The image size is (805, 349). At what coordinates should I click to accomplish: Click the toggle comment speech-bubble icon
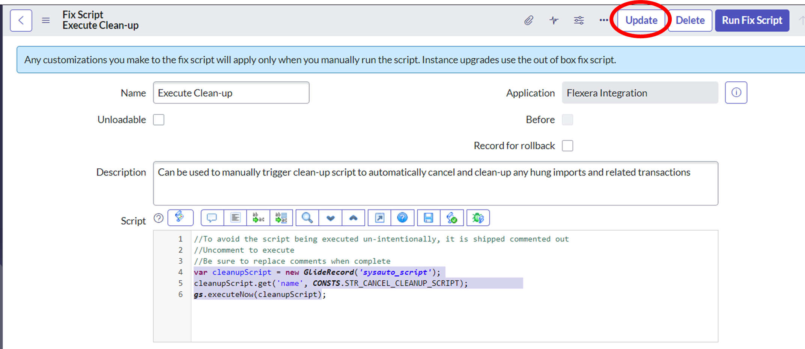click(212, 218)
